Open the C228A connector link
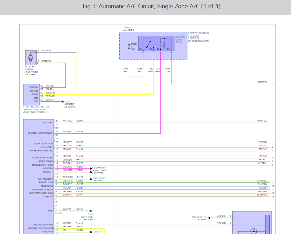This screenshot has width=291, height=244. click(x=59, y=212)
